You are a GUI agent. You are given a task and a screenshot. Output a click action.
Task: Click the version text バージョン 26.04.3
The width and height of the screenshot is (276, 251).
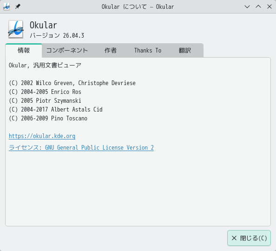point(57,36)
